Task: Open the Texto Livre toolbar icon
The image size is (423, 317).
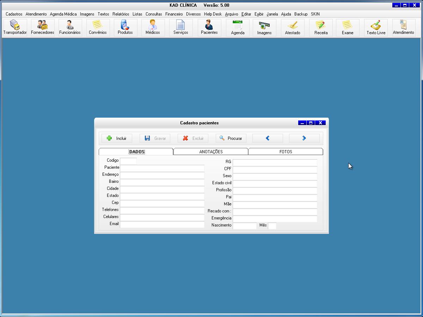Action: 376,27
